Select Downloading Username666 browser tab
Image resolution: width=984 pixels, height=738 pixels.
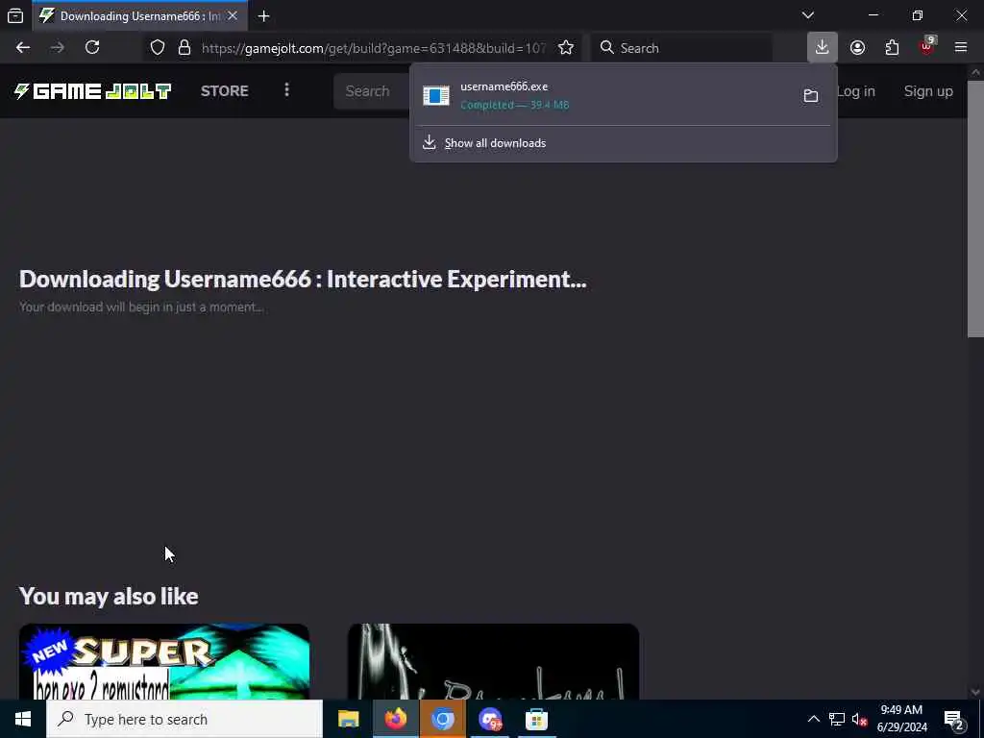139,15
